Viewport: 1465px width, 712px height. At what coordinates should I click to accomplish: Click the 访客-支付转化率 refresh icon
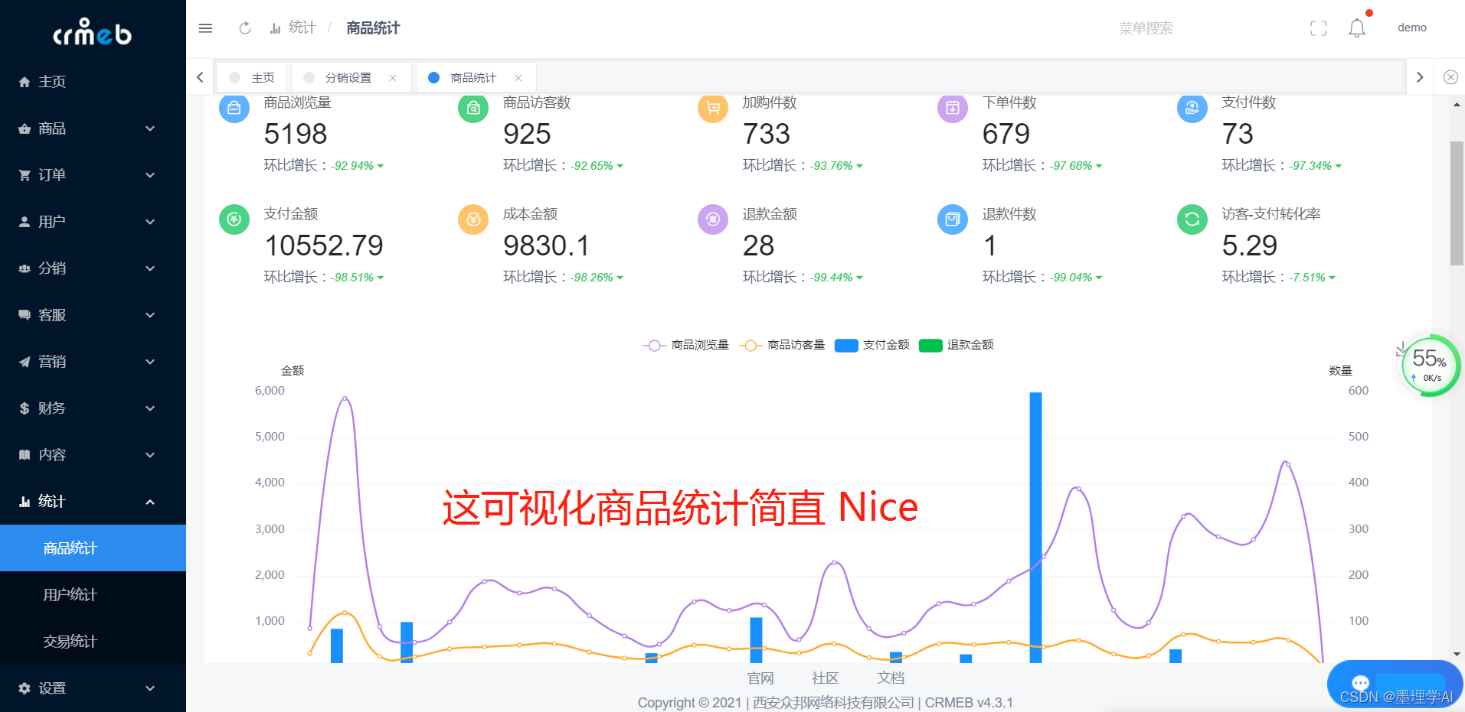[1192, 219]
